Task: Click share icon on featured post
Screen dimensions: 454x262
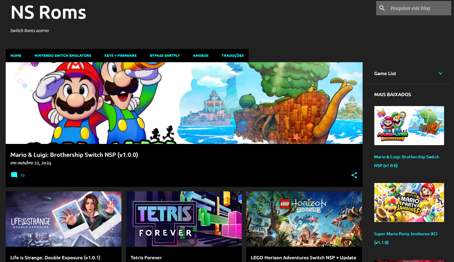Action: [x=354, y=175]
